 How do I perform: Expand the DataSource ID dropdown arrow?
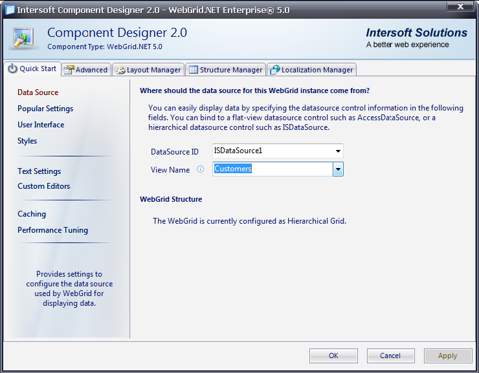[338, 151]
